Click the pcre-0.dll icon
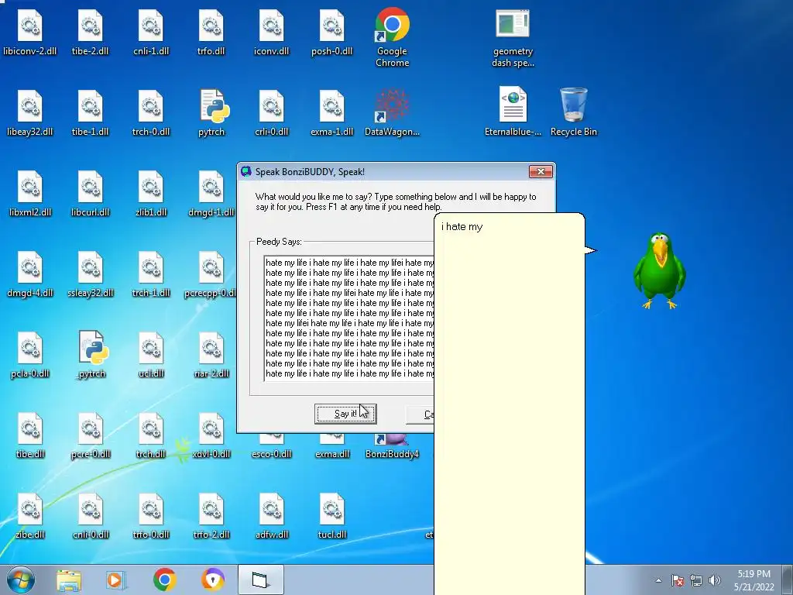Screen dimensions: 793x595 [x=90, y=435]
